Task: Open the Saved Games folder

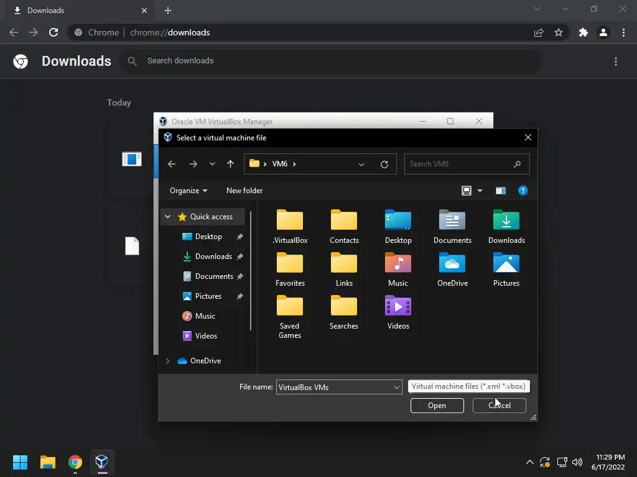Action: click(290, 317)
